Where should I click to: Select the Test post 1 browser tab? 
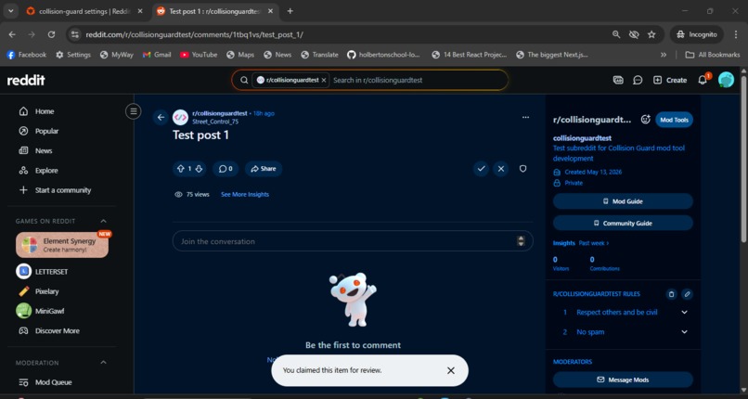[x=214, y=11]
